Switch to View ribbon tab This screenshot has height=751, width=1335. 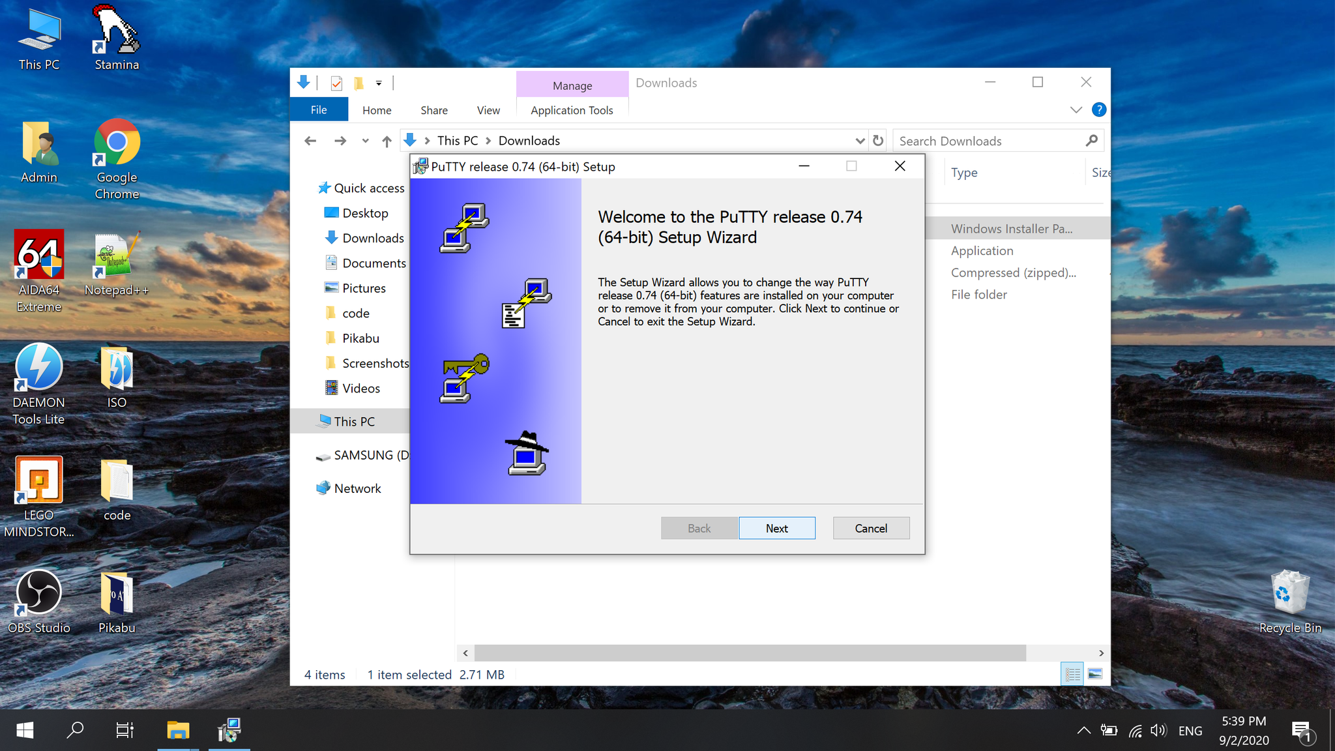pos(488,110)
